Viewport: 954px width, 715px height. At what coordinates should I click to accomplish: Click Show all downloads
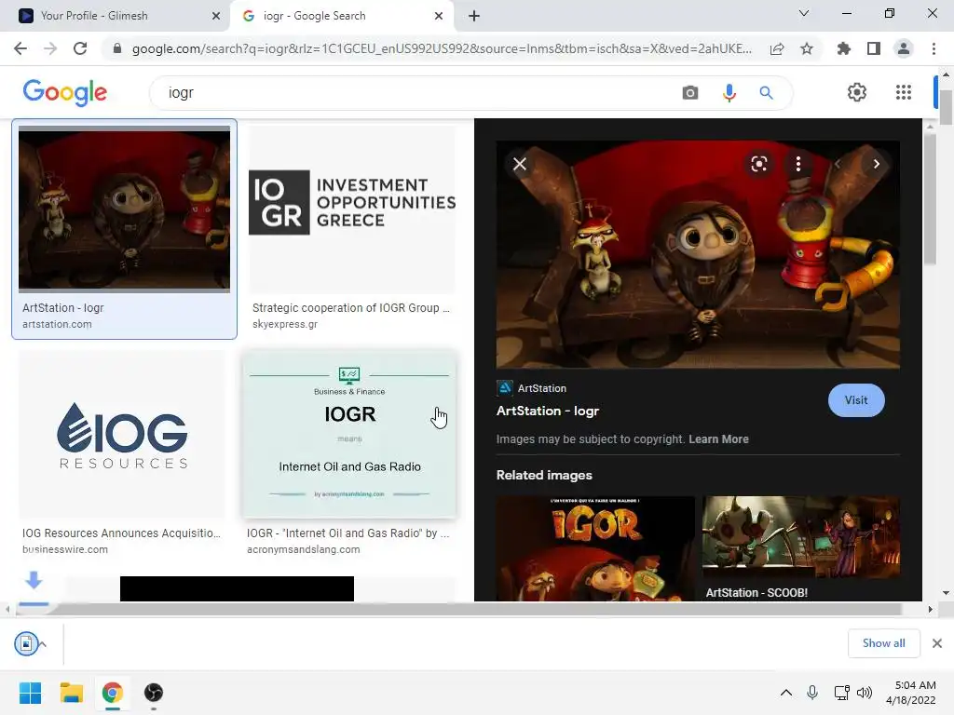[883, 643]
